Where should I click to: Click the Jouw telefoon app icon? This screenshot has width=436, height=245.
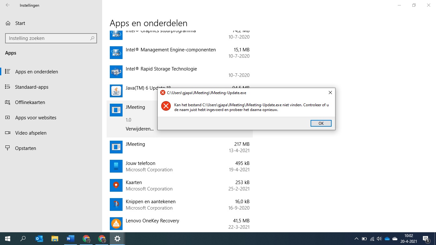116,166
